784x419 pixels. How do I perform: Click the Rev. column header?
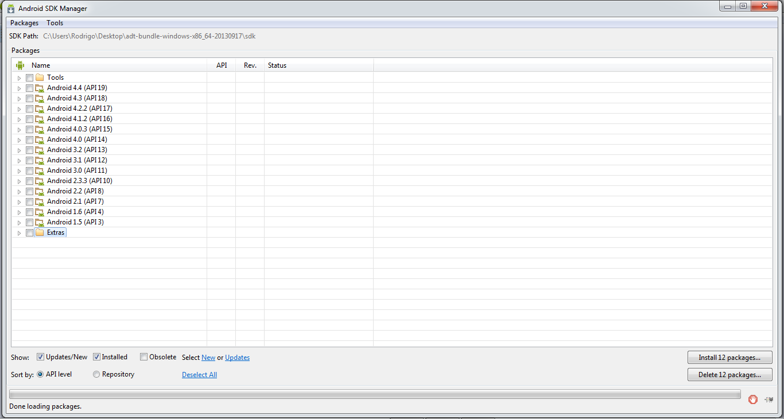[x=250, y=65]
